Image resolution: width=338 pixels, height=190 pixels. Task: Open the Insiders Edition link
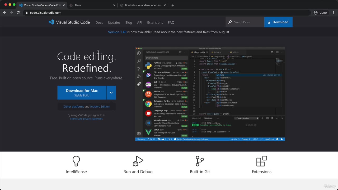(x=100, y=107)
